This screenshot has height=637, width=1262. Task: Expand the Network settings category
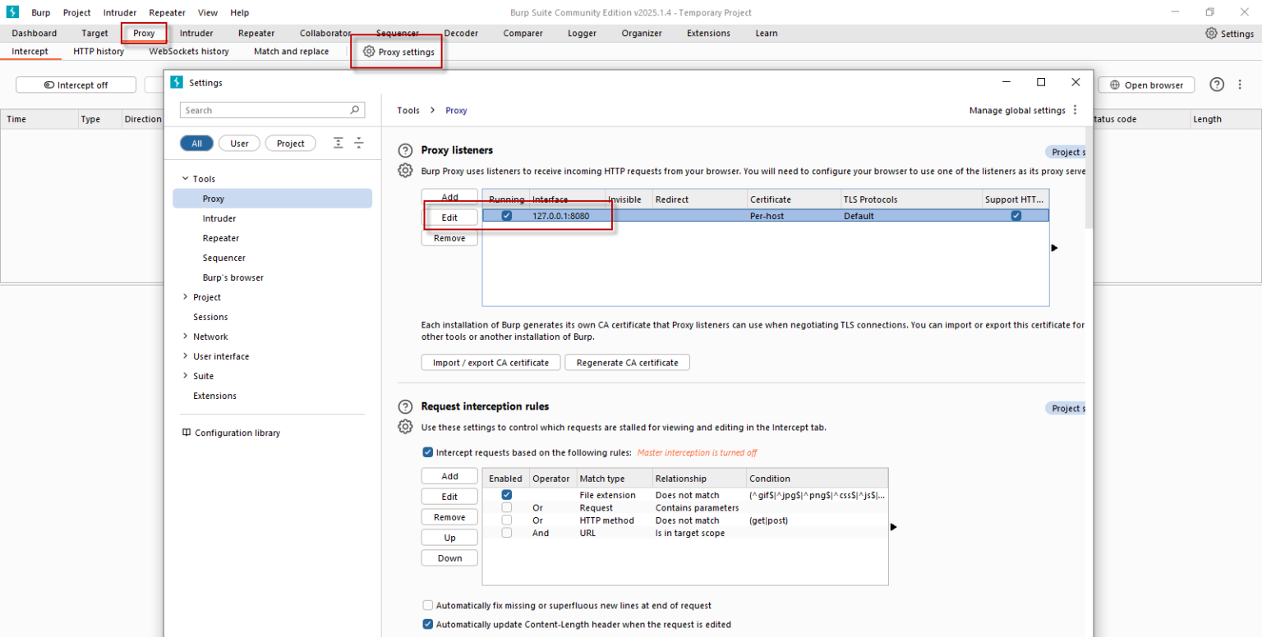208,336
